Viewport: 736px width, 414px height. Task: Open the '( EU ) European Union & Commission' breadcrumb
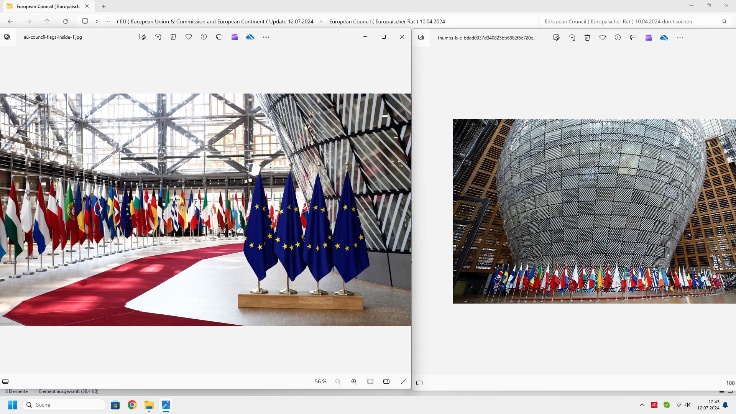point(215,21)
